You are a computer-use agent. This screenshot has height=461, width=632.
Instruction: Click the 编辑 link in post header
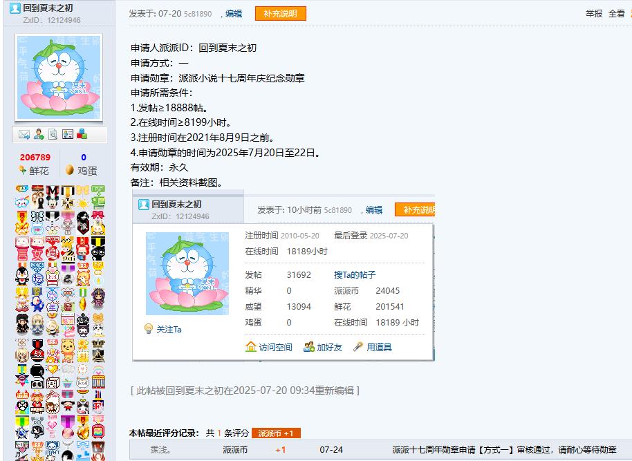click(234, 14)
